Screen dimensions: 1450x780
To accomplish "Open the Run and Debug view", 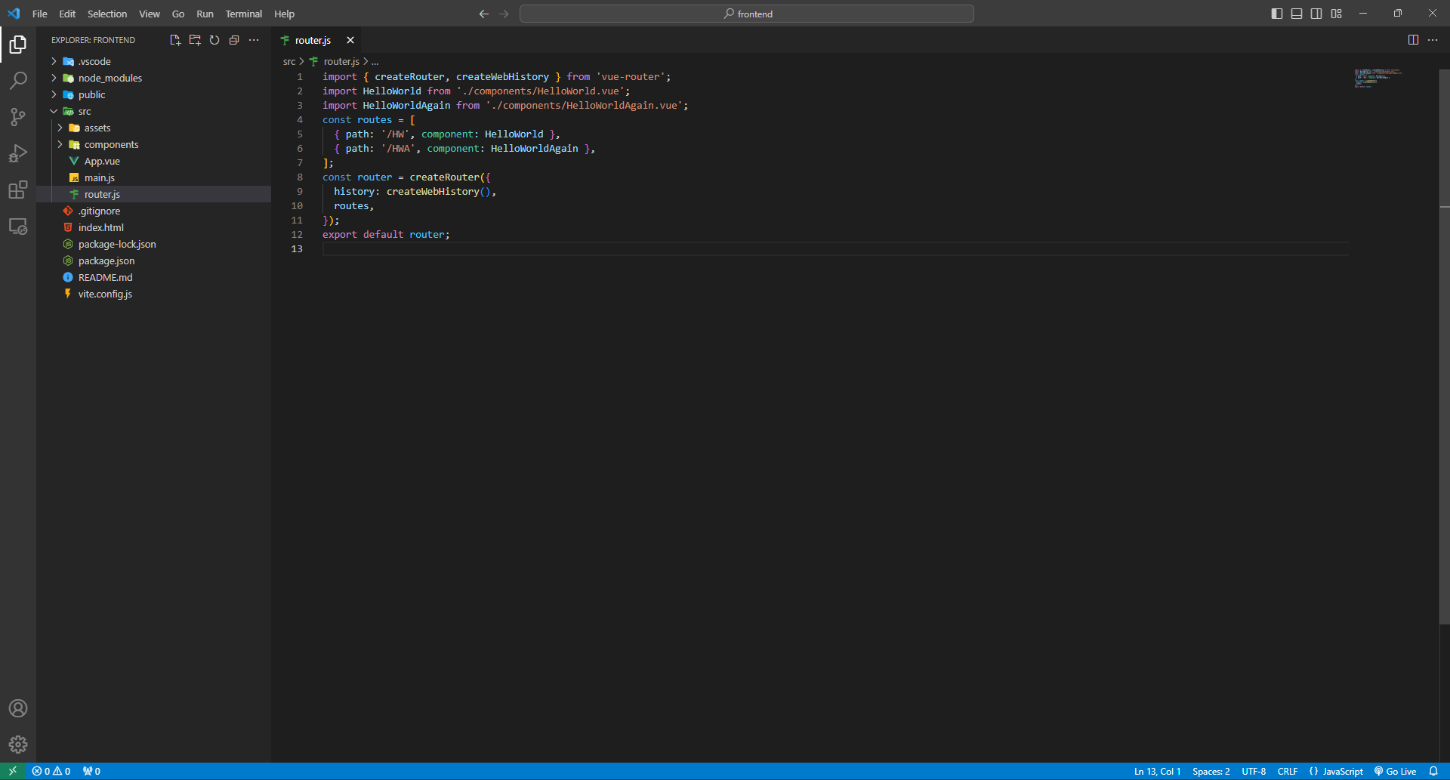I will [18, 153].
